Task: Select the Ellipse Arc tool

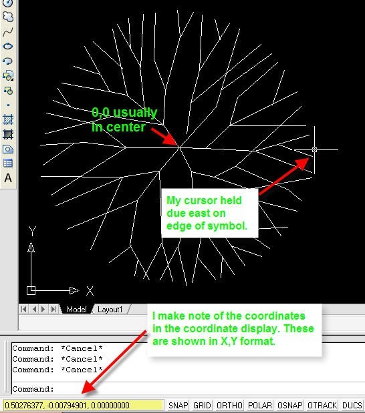Action: click(x=8, y=61)
